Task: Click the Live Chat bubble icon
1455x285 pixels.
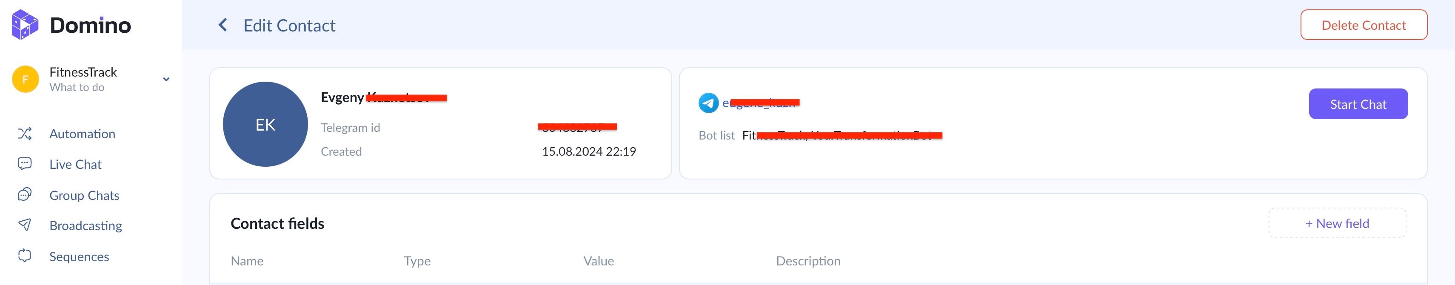Action: click(x=24, y=164)
